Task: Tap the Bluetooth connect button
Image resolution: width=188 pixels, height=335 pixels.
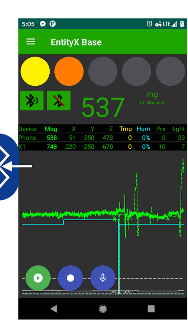Action: tap(32, 100)
